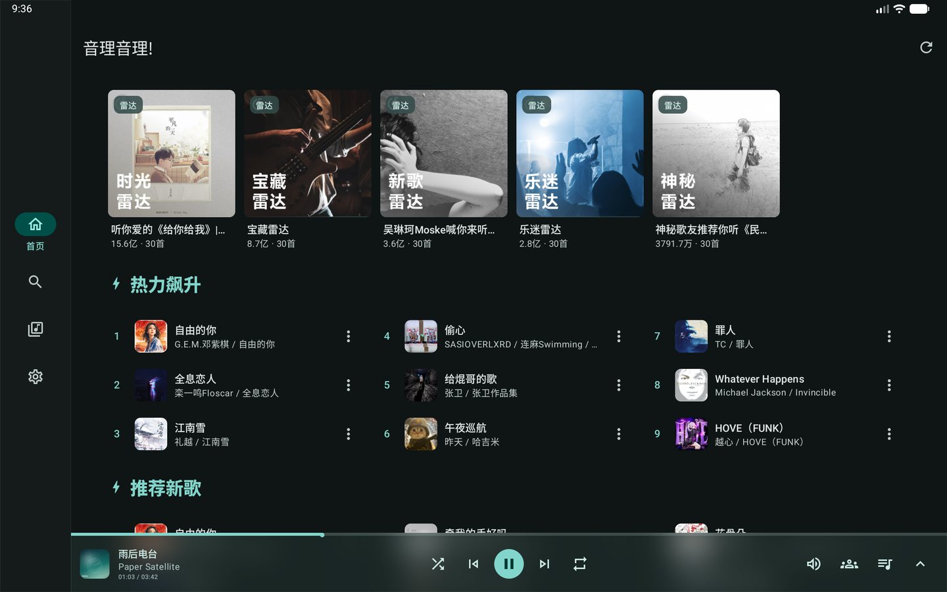Image resolution: width=947 pixels, height=592 pixels.
Task: Go to 首页 home tab
Action: 36,232
